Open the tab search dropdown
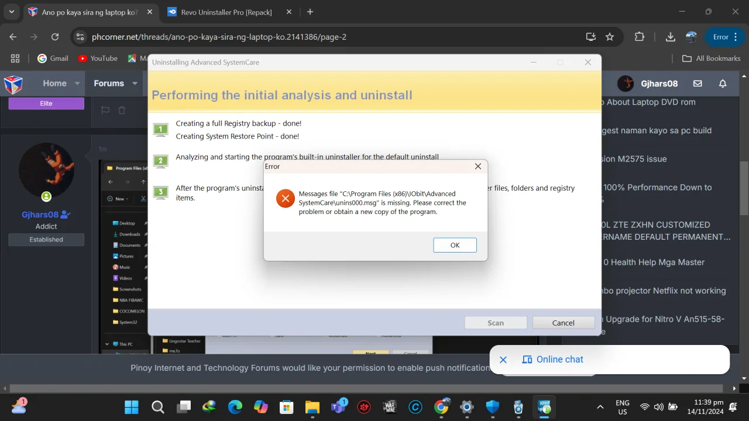Screen dimensions: 749x421 pyautogui.click(x=11, y=12)
